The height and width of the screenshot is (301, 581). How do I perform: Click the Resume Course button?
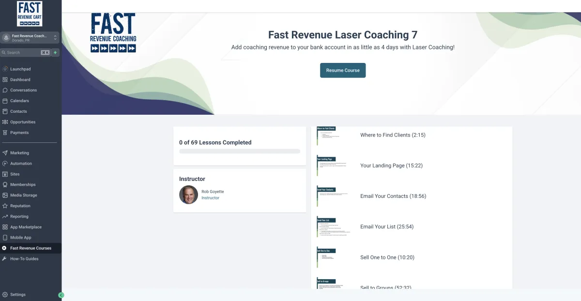343,70
